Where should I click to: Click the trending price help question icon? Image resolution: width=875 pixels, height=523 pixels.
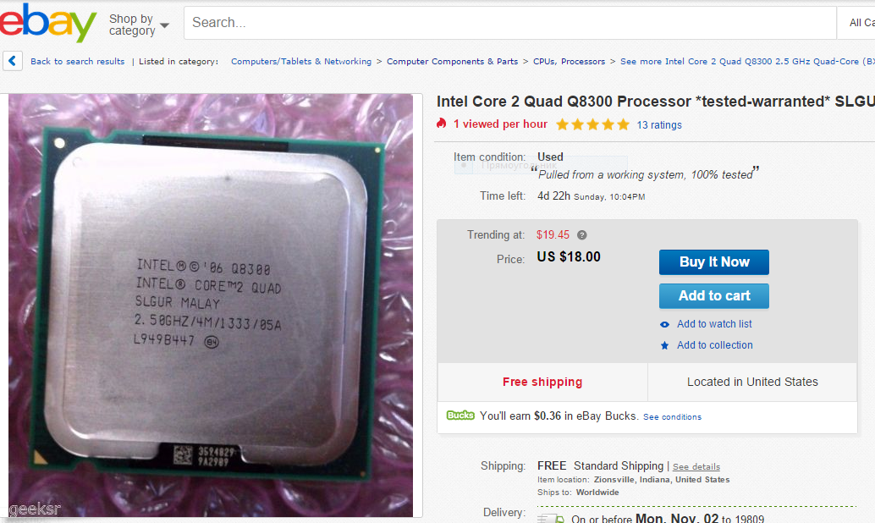[x=581, y=235]
